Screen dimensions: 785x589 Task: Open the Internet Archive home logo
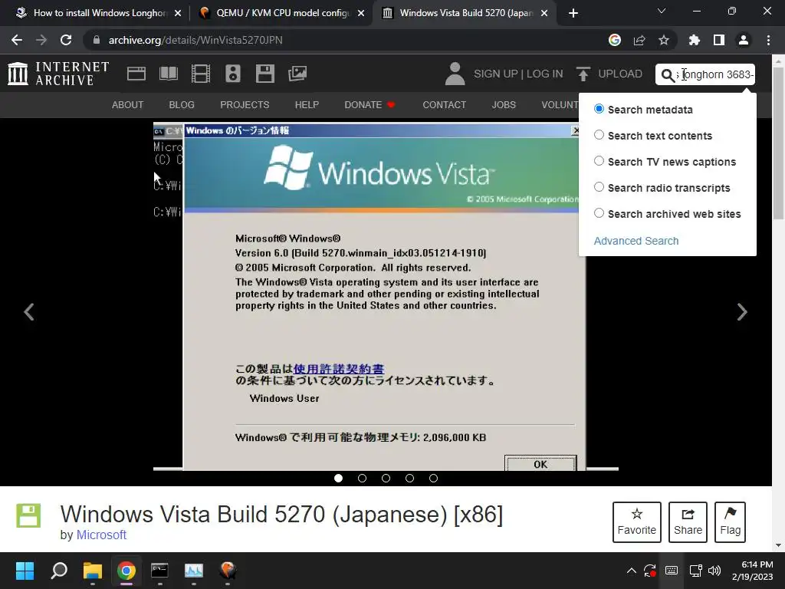[x=58, y=74]
